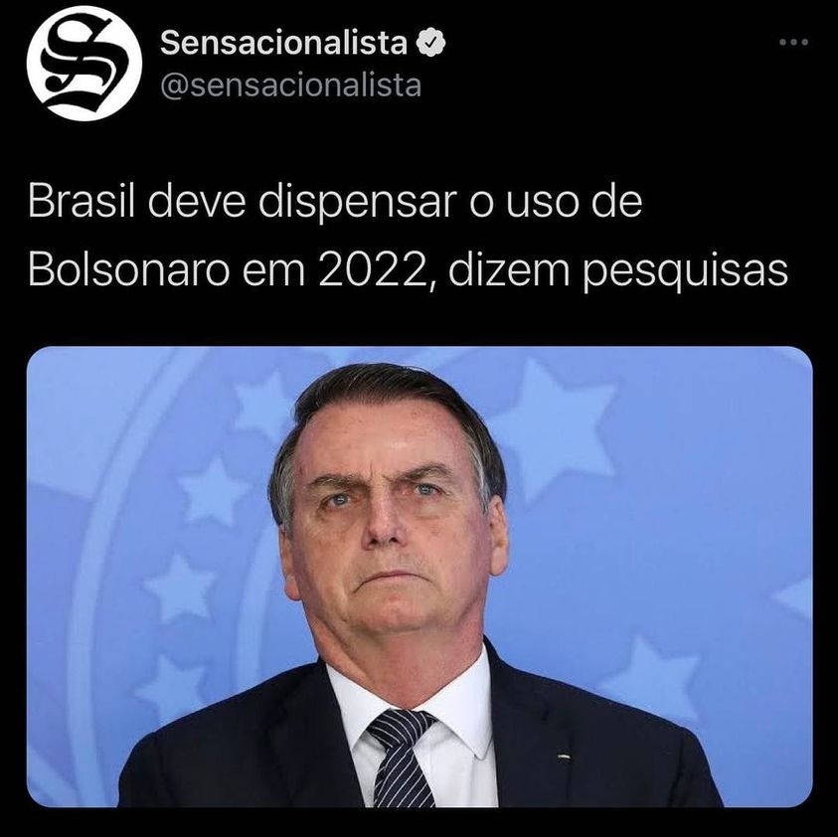Open the three-dot more options menu
The image size is (838, 837).
pyautogui.click(x=793, y=42)
